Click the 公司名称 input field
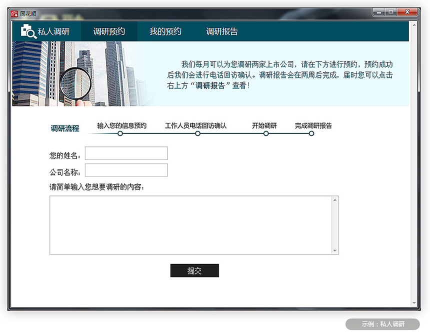 tap(126, 170)
